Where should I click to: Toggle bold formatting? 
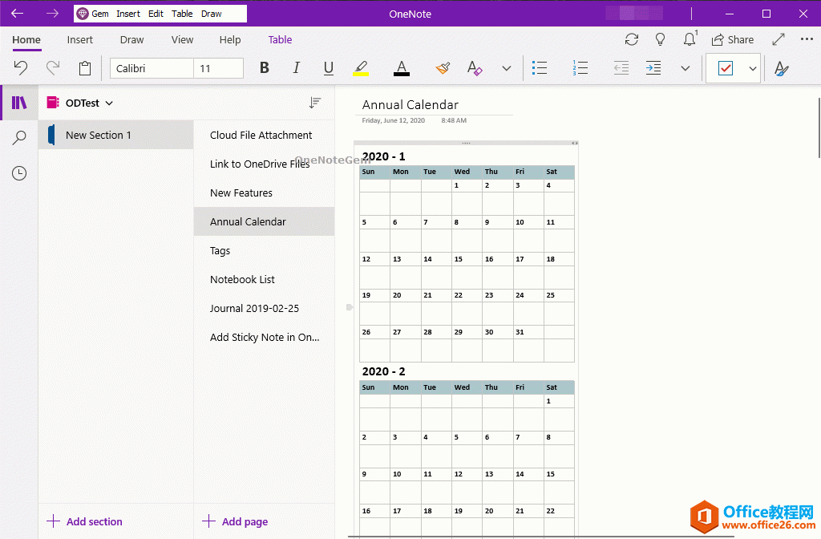264,68
